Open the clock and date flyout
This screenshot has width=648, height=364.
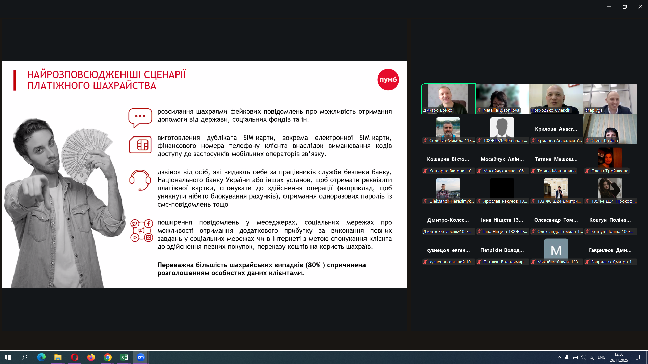point(619,357)
